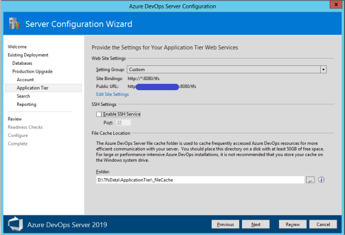Screen dimensions: 345x235
Task: Click the SSH Port field showing 22
Action: 123,123
